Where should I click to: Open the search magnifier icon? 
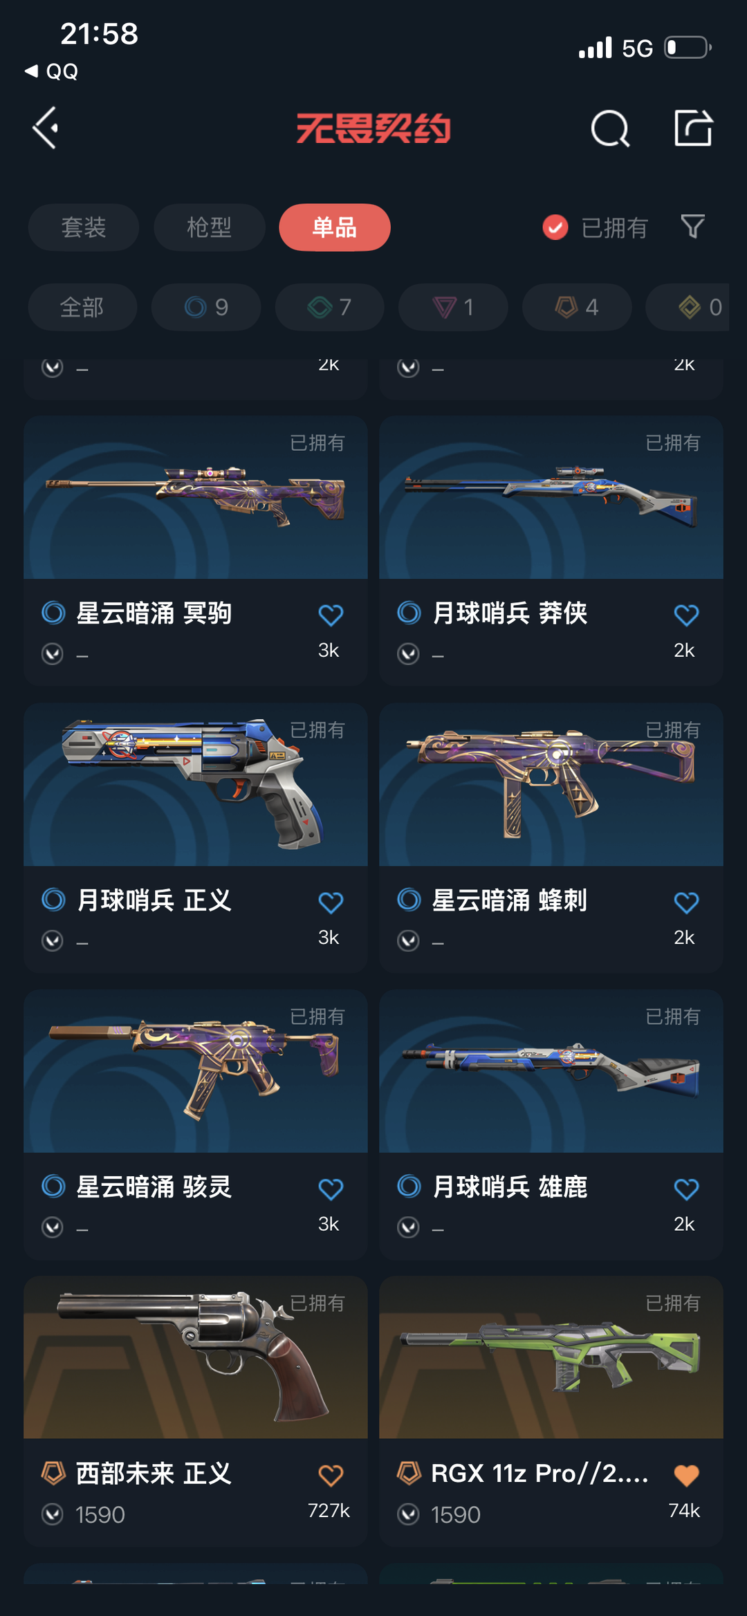tap(610, 128)
